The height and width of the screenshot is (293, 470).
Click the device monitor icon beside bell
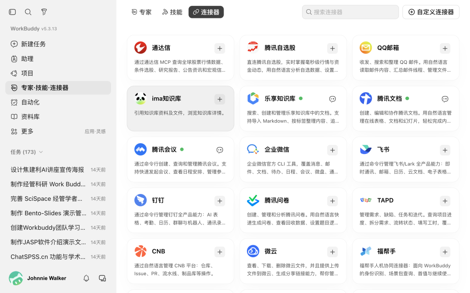[x=102, y=278]
